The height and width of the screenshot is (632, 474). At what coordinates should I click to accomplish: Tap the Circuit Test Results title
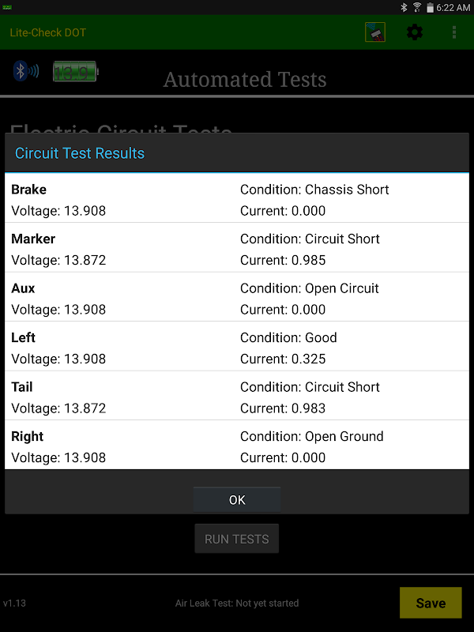click(80, 153)
